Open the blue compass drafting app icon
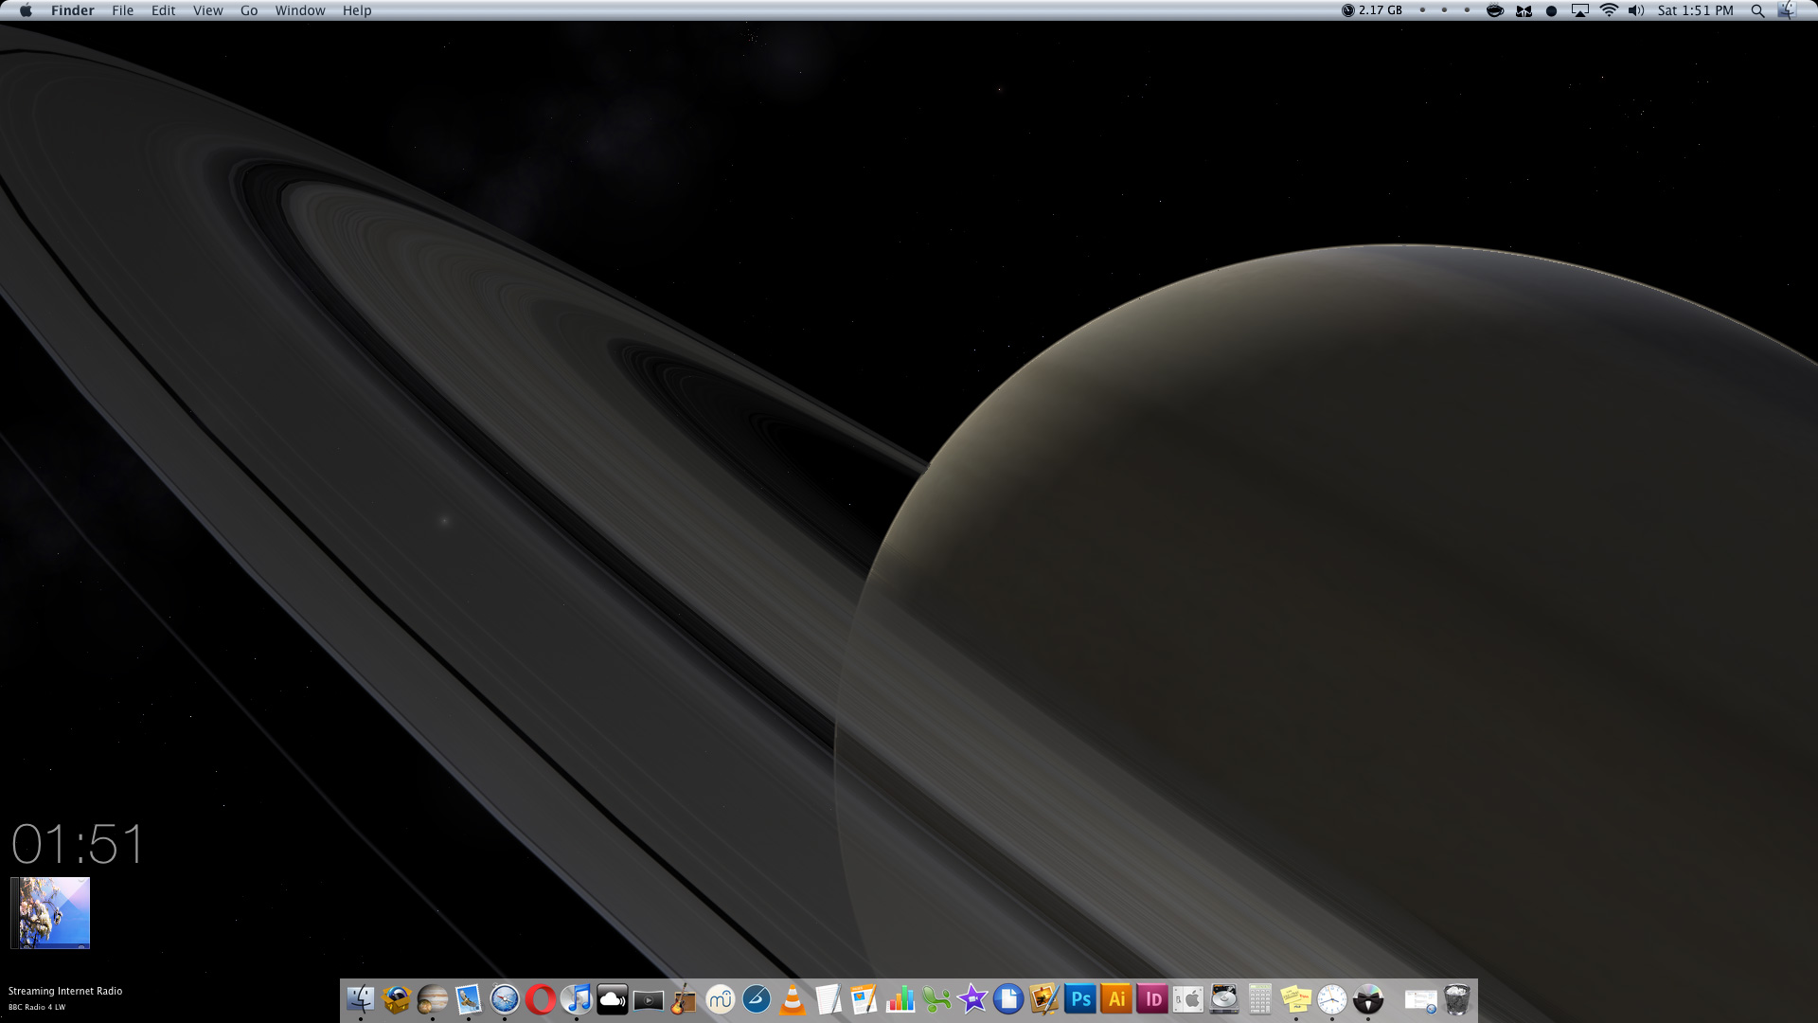The image size is (1818, 1023). coord(757,999)
